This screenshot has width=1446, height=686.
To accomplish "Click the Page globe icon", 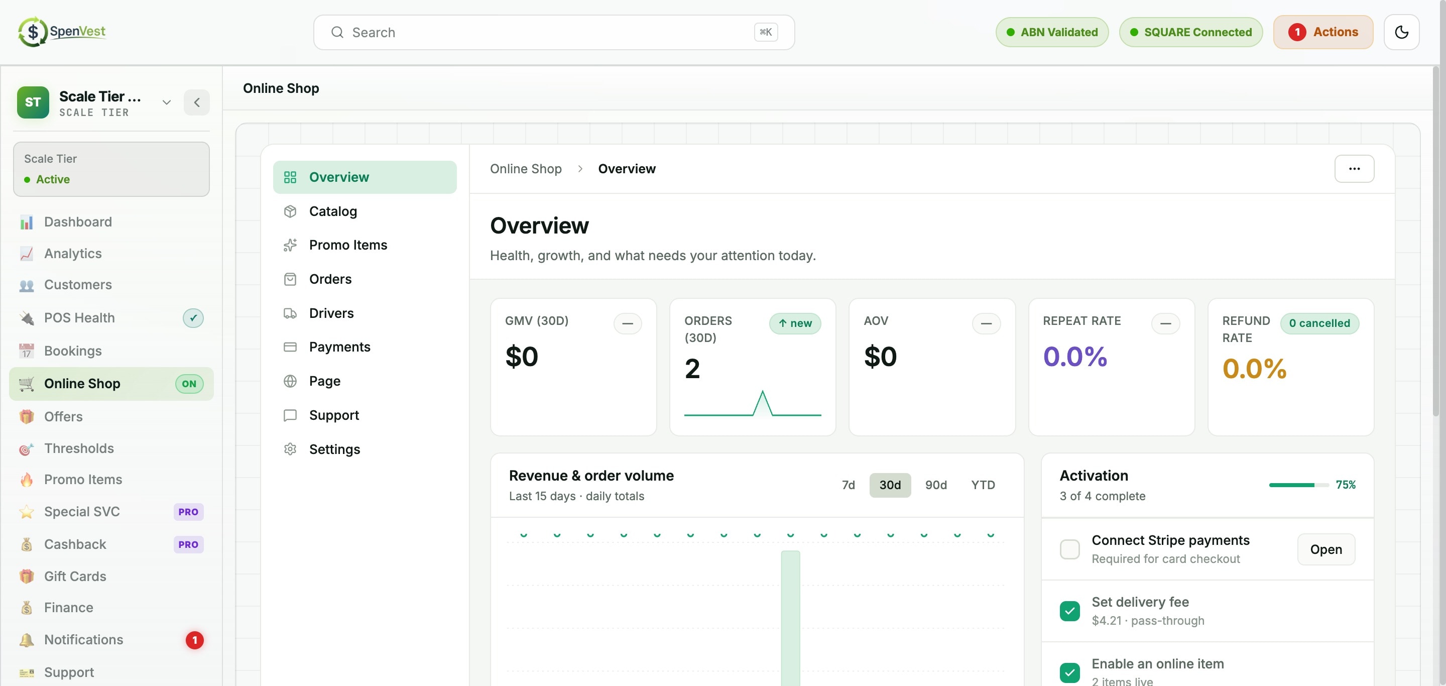I will click(290, 381).
